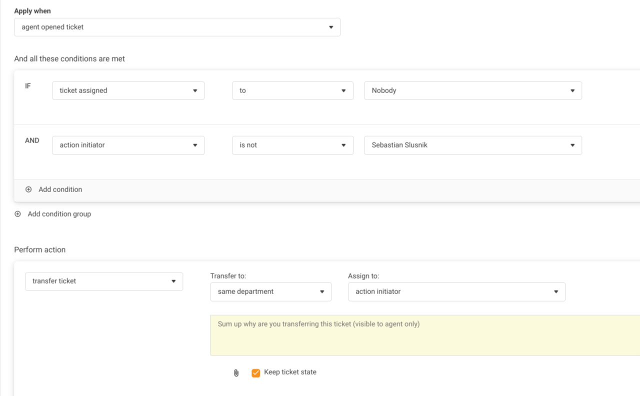Click the paperclip attachment icon

(x=236, y=373)
